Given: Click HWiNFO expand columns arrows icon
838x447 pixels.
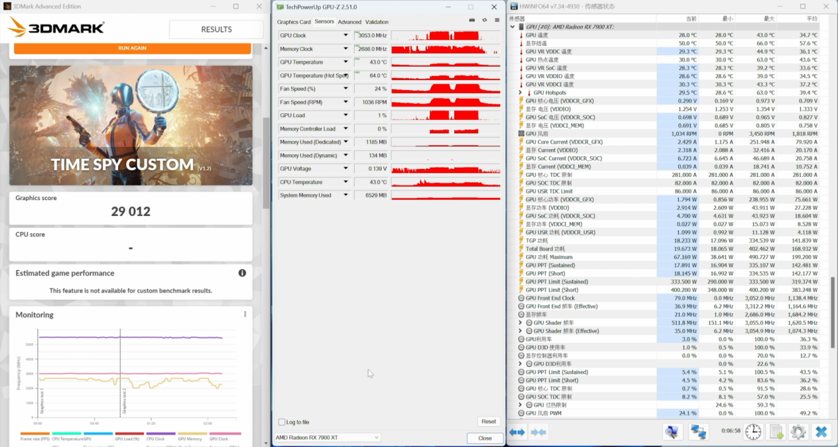Looking at the screenshot, I should point(517,432).
